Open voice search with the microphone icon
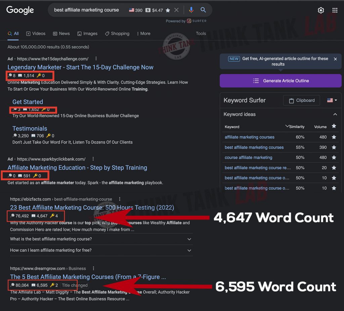Image resolution: width=344 pixels, height=311 pixels. coord(191,10)
